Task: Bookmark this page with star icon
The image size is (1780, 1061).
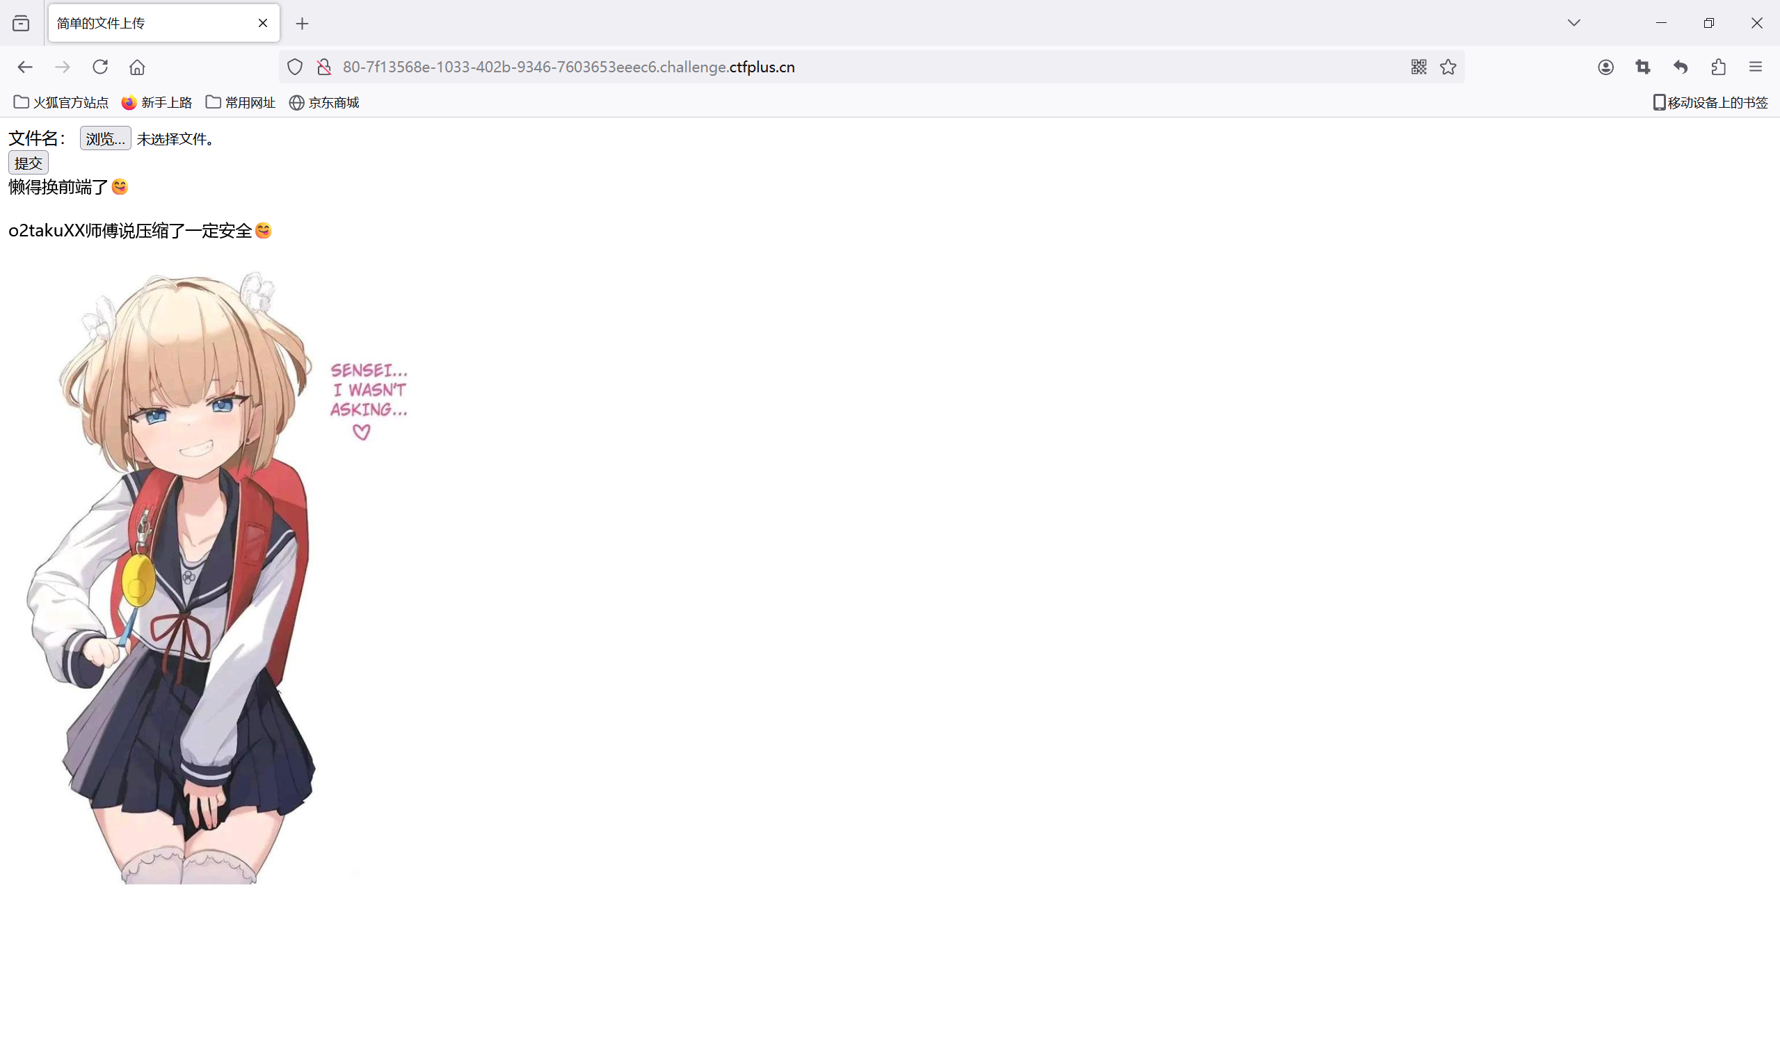Action: (x=1448, y=67)
